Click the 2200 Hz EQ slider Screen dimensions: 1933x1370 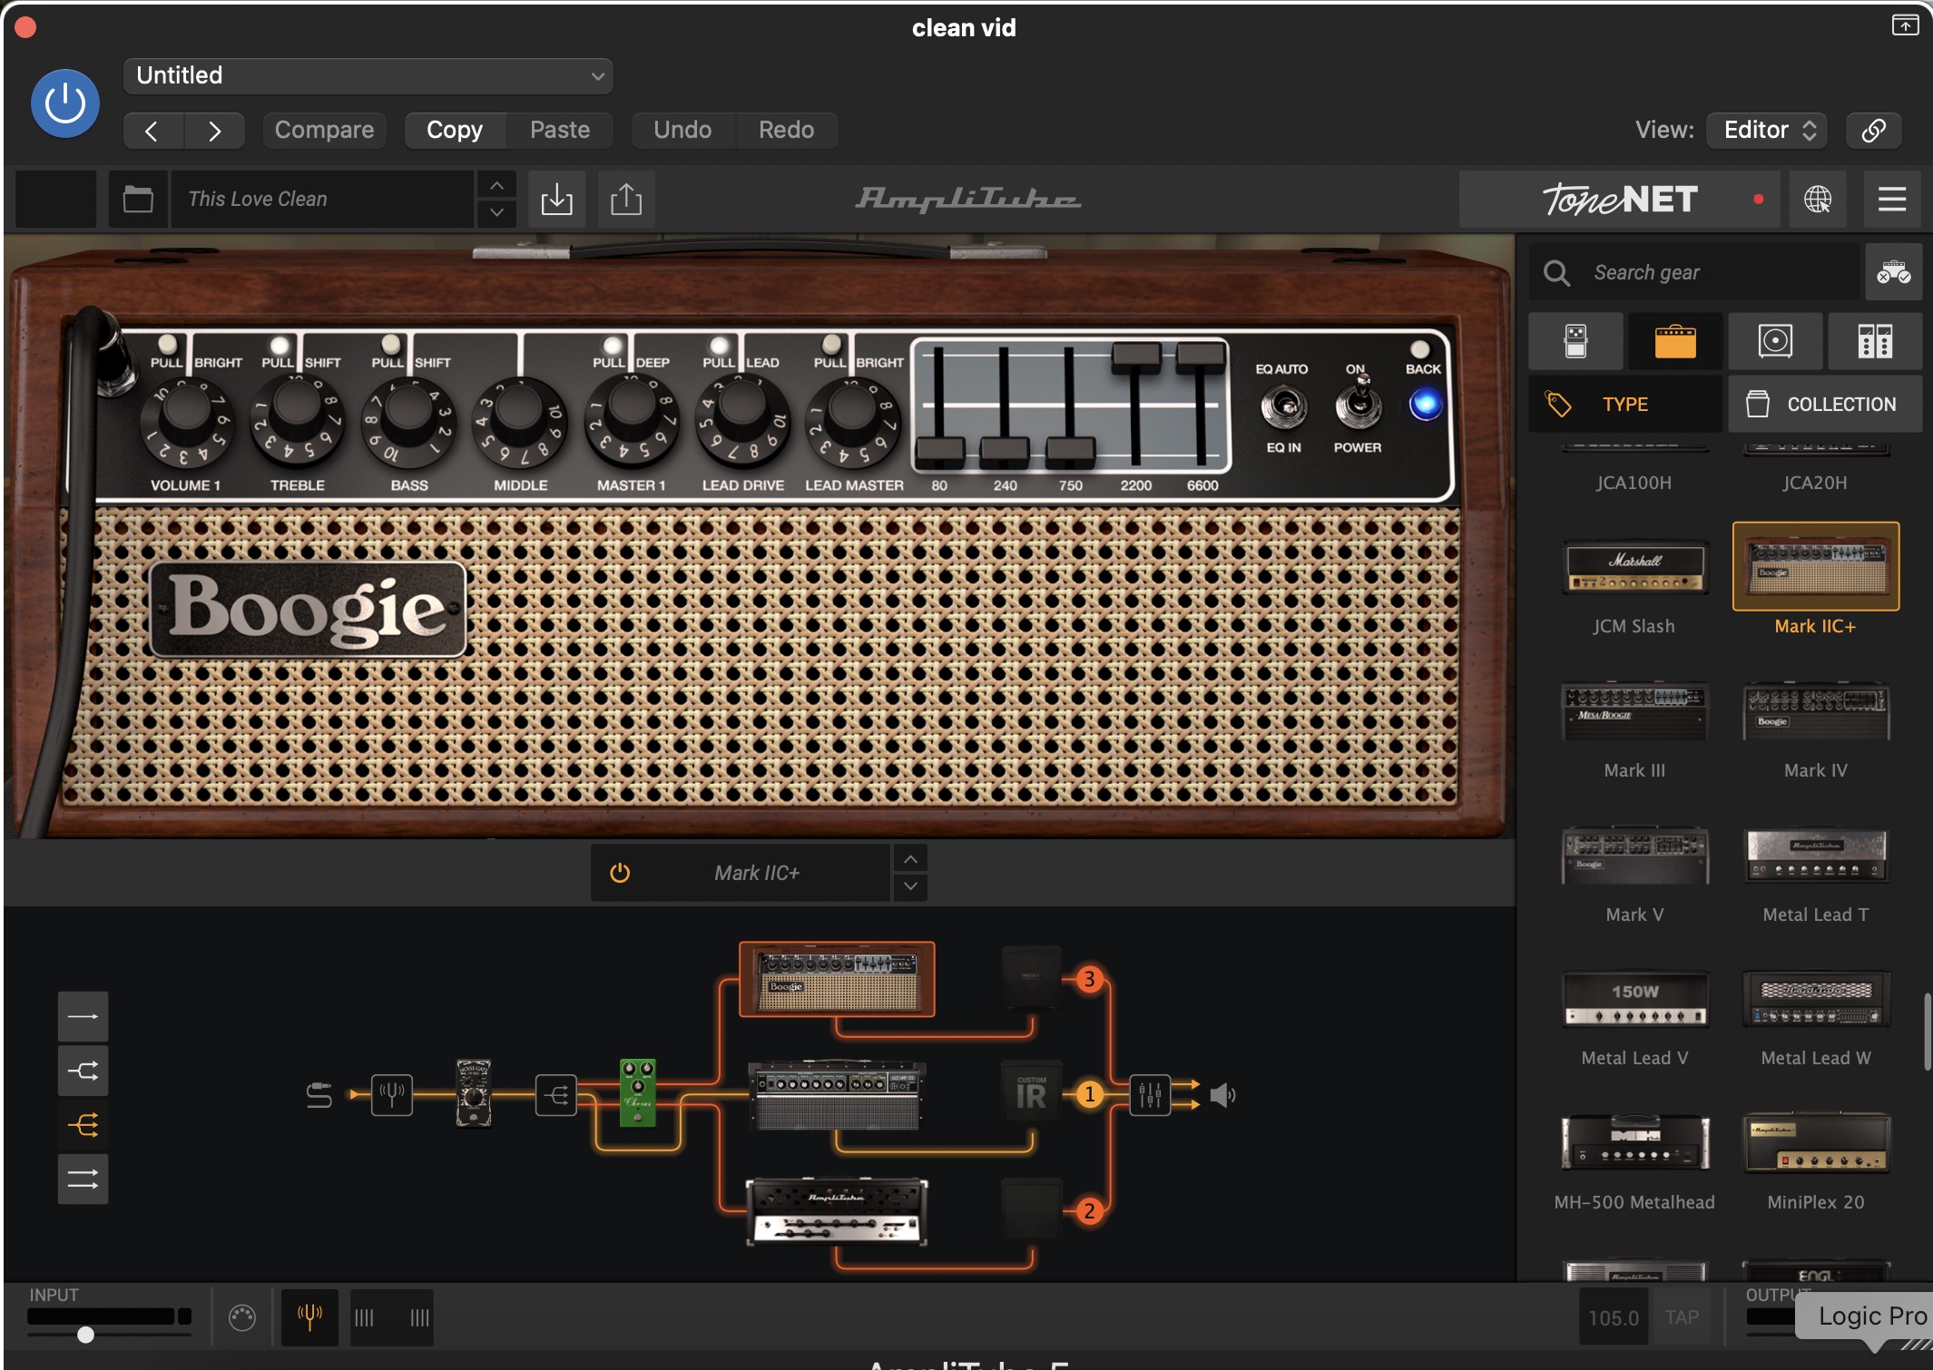pyautogui.click(x=1136, y=357)
